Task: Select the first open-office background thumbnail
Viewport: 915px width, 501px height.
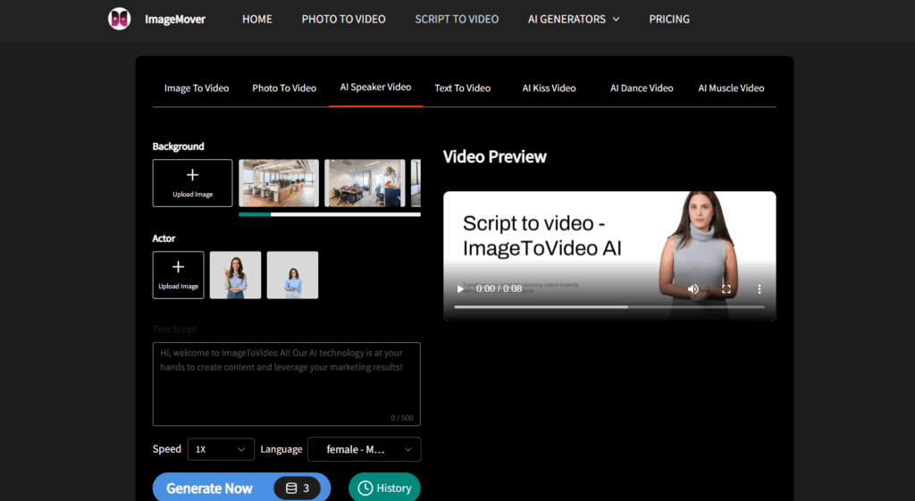Action: tap(279, 183)
